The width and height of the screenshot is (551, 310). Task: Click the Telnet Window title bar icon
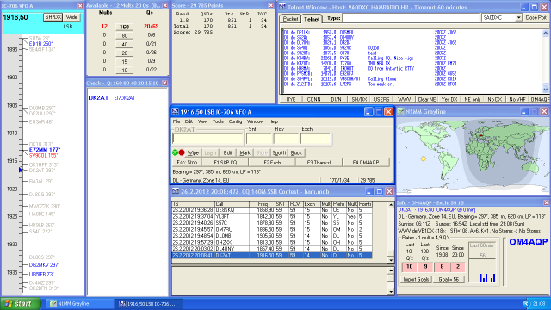pos(282,7)
